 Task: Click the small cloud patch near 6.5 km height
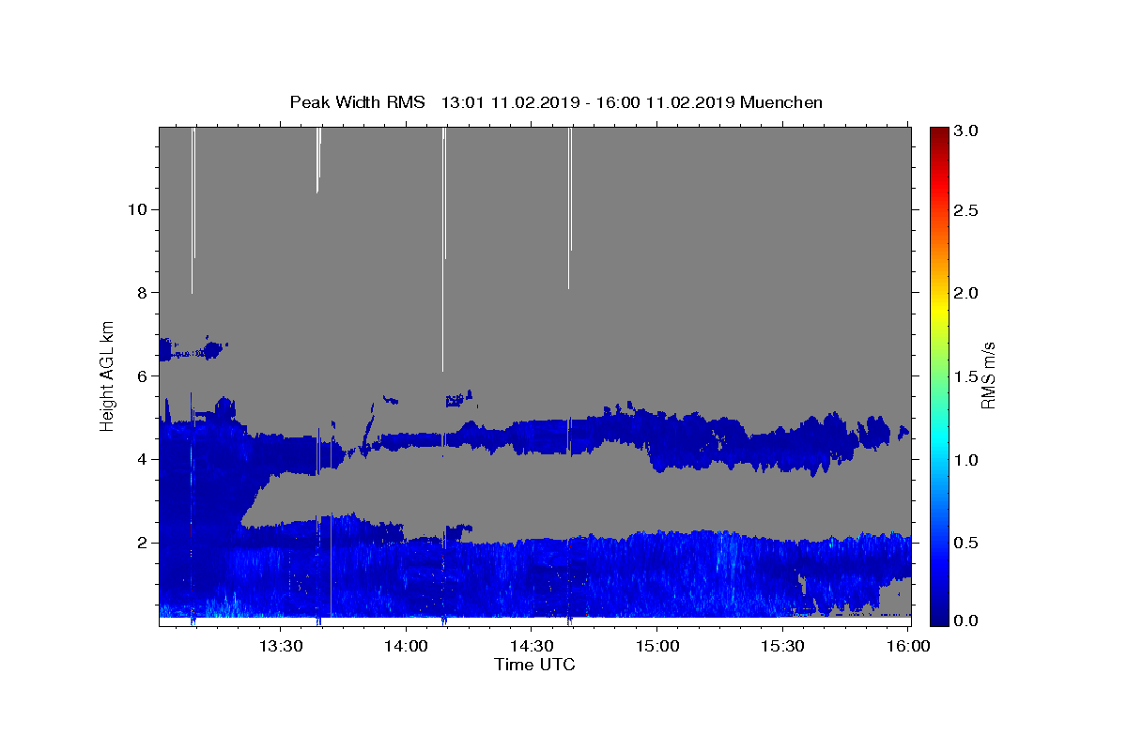coord(193,350)
